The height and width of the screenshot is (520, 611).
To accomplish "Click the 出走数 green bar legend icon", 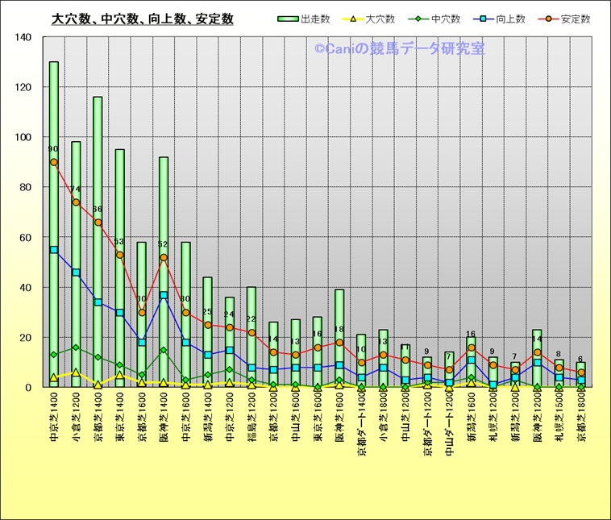I will (x=288, y=19).
